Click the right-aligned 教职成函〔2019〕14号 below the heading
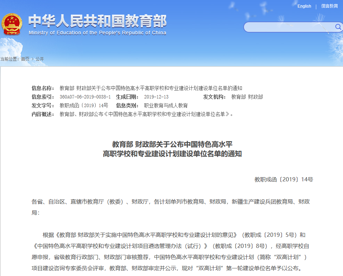The height and width of the screenshot is (276, 343). [284, 180]
